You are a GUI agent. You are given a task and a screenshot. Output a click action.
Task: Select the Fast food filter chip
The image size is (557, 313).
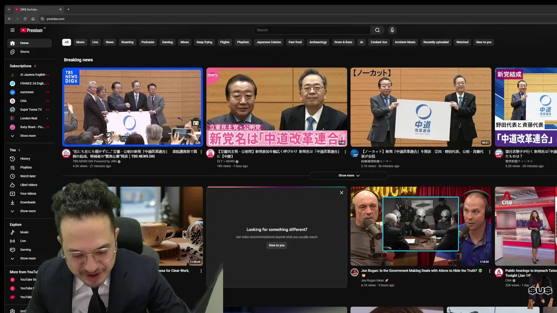pyautogui.click(x=295, y=42)
